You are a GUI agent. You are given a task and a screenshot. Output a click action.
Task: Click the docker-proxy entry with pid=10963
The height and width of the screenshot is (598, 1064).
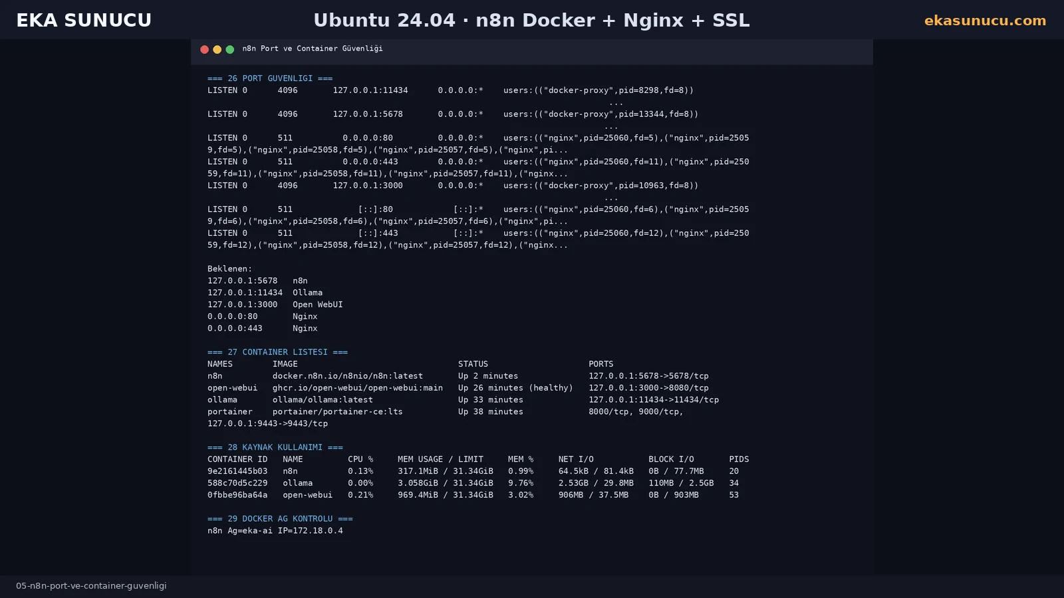601,186
